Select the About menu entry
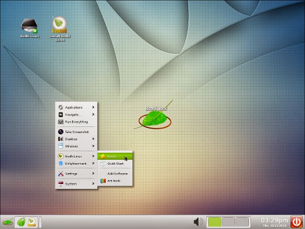Viewport: 305px width, 229px height. [115, 156]
